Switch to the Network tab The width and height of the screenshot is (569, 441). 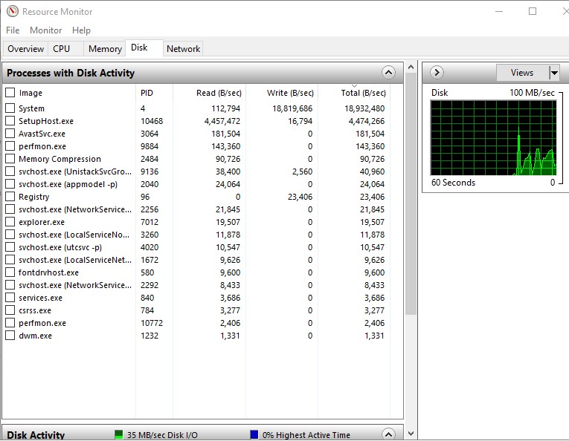coord(183,48)
